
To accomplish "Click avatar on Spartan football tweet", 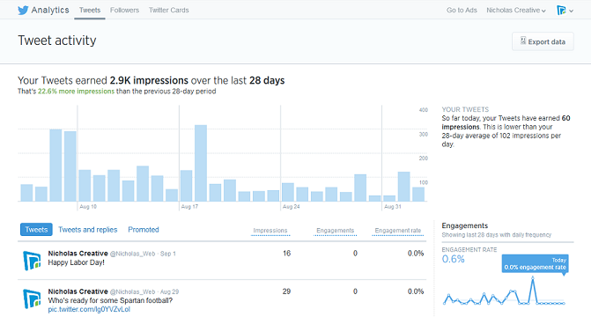I will coord(32,299).
